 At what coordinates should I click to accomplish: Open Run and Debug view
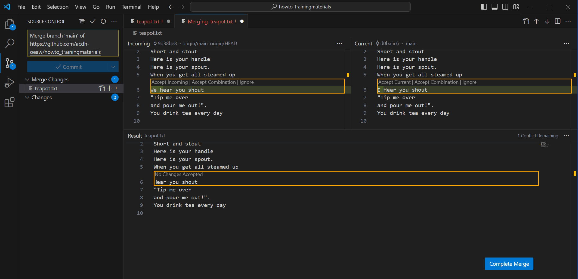pos(10,83)
